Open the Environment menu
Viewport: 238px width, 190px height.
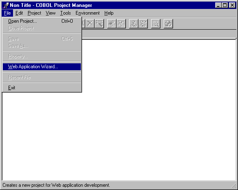[x=88, y=13]
